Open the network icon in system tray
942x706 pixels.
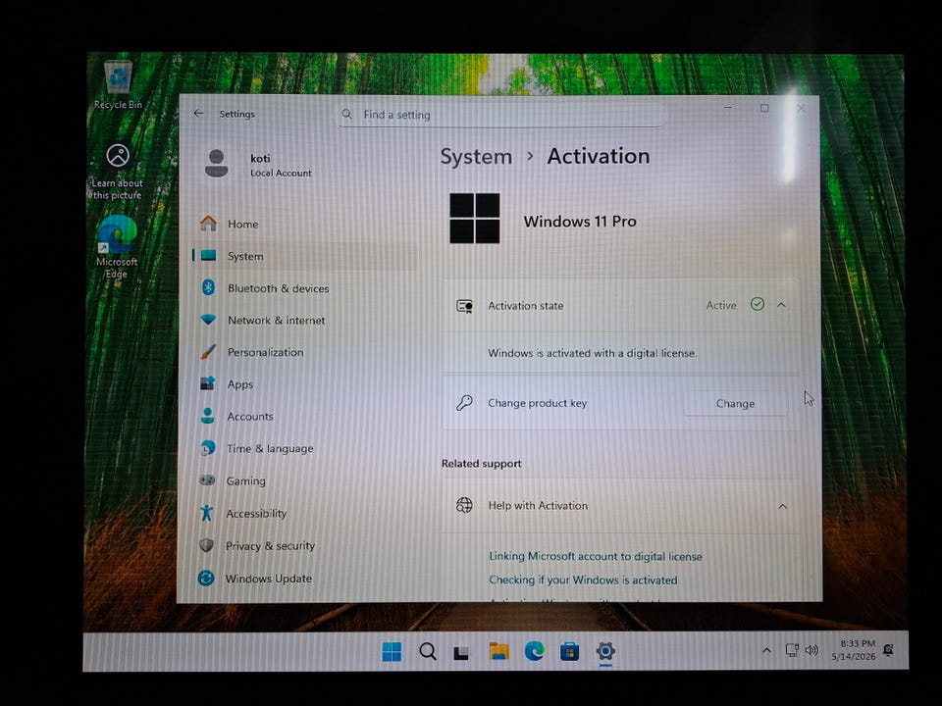(x=793, y=649)
